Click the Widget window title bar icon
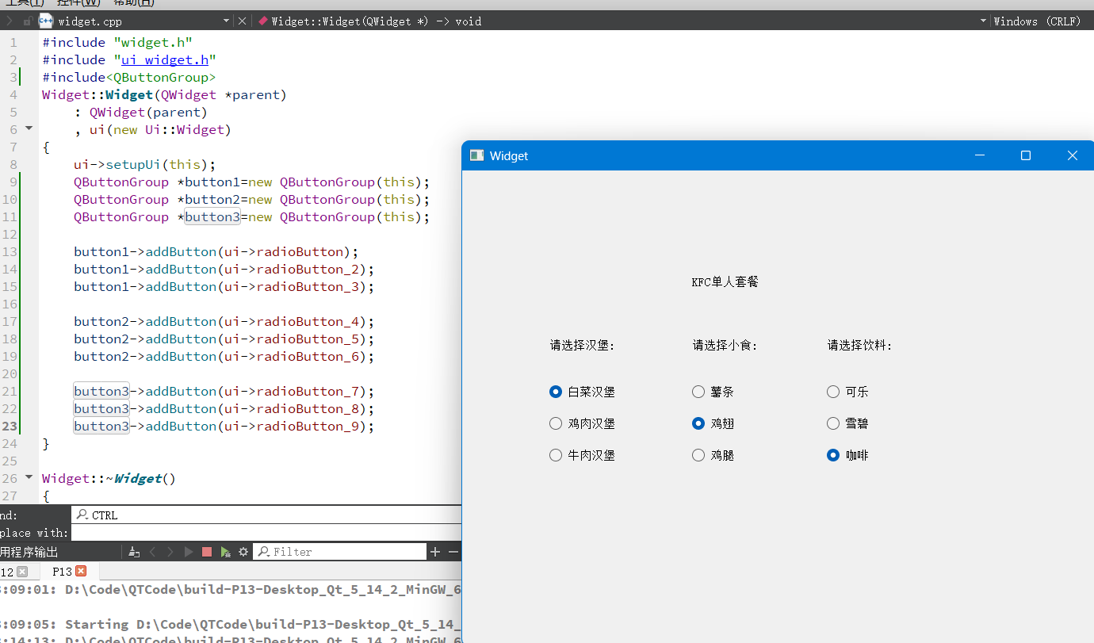1094x643 pixels. tap(476, 155)
